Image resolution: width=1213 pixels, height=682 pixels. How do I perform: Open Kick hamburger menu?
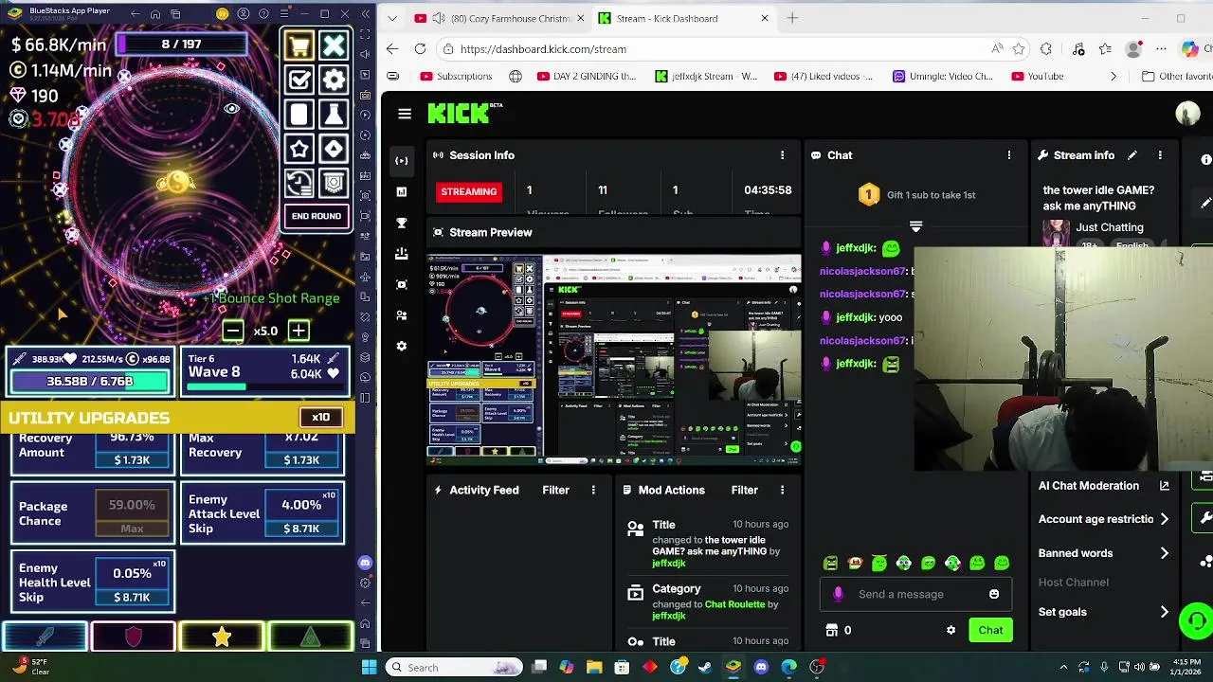click(x=405, y=114)
